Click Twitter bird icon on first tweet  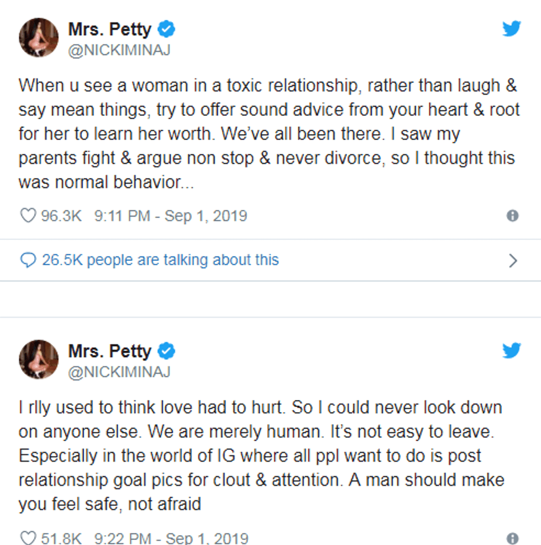tap(512, 29)
